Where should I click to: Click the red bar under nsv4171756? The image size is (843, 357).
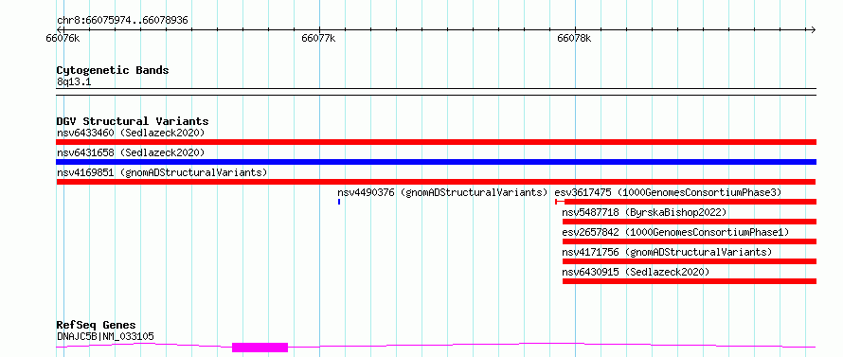(x=690, y=261)
